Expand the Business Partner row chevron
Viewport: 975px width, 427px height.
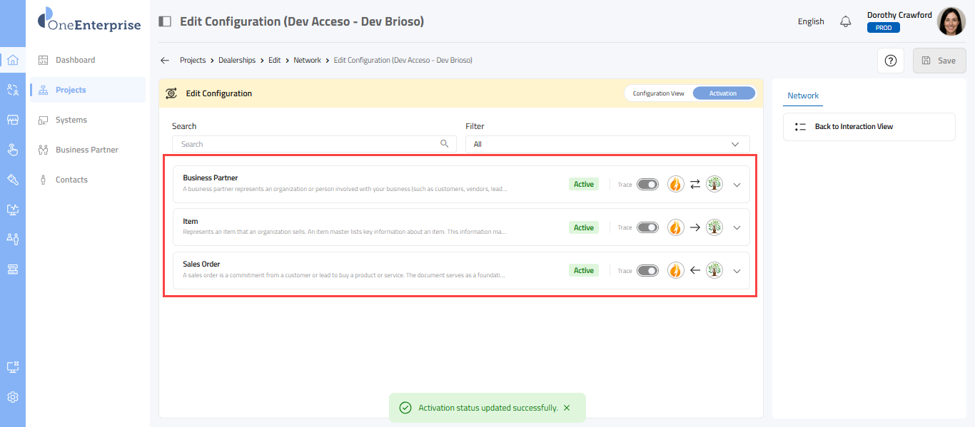(x=737, y=185)
